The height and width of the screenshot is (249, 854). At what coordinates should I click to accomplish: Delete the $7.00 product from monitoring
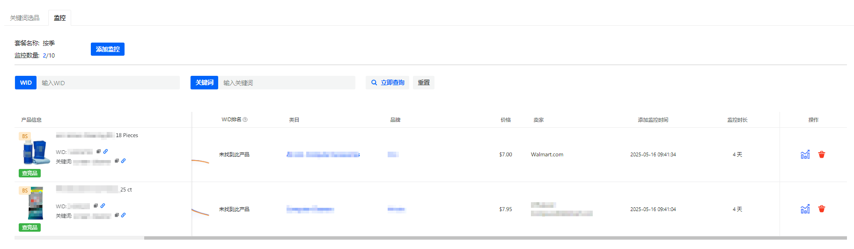pyautogui.click(x=821, y=154)
